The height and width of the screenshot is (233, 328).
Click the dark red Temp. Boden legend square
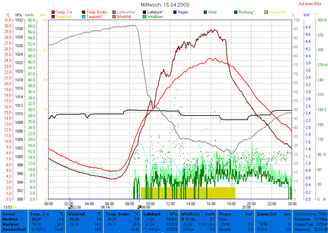point(84,12)
